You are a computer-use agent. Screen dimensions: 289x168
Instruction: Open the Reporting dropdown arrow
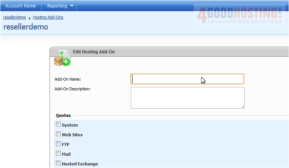point(72,6)
